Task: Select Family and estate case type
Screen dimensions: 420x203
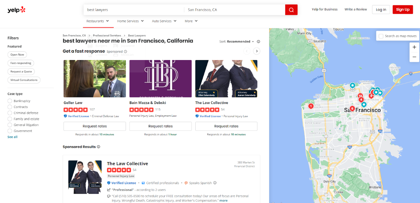Action: point(10,119)
